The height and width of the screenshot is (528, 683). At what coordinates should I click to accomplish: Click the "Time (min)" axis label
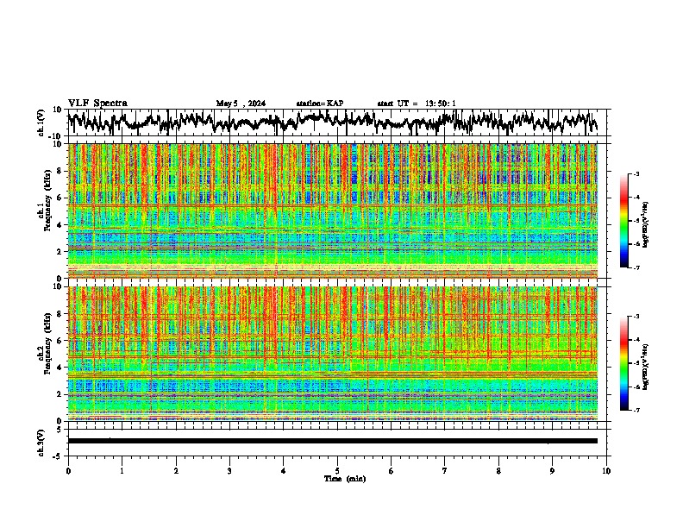345,479
